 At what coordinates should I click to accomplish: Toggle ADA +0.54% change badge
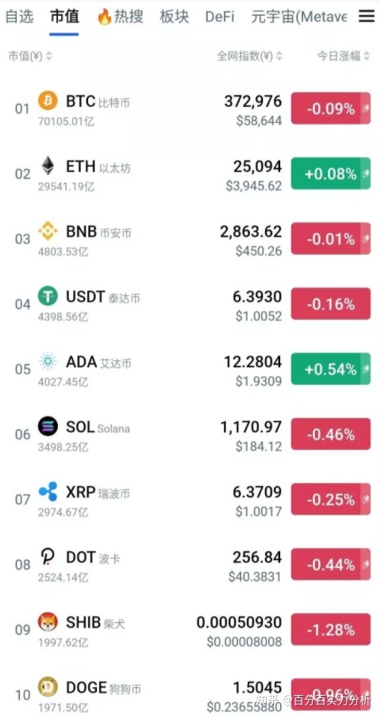tap(331, 369)
